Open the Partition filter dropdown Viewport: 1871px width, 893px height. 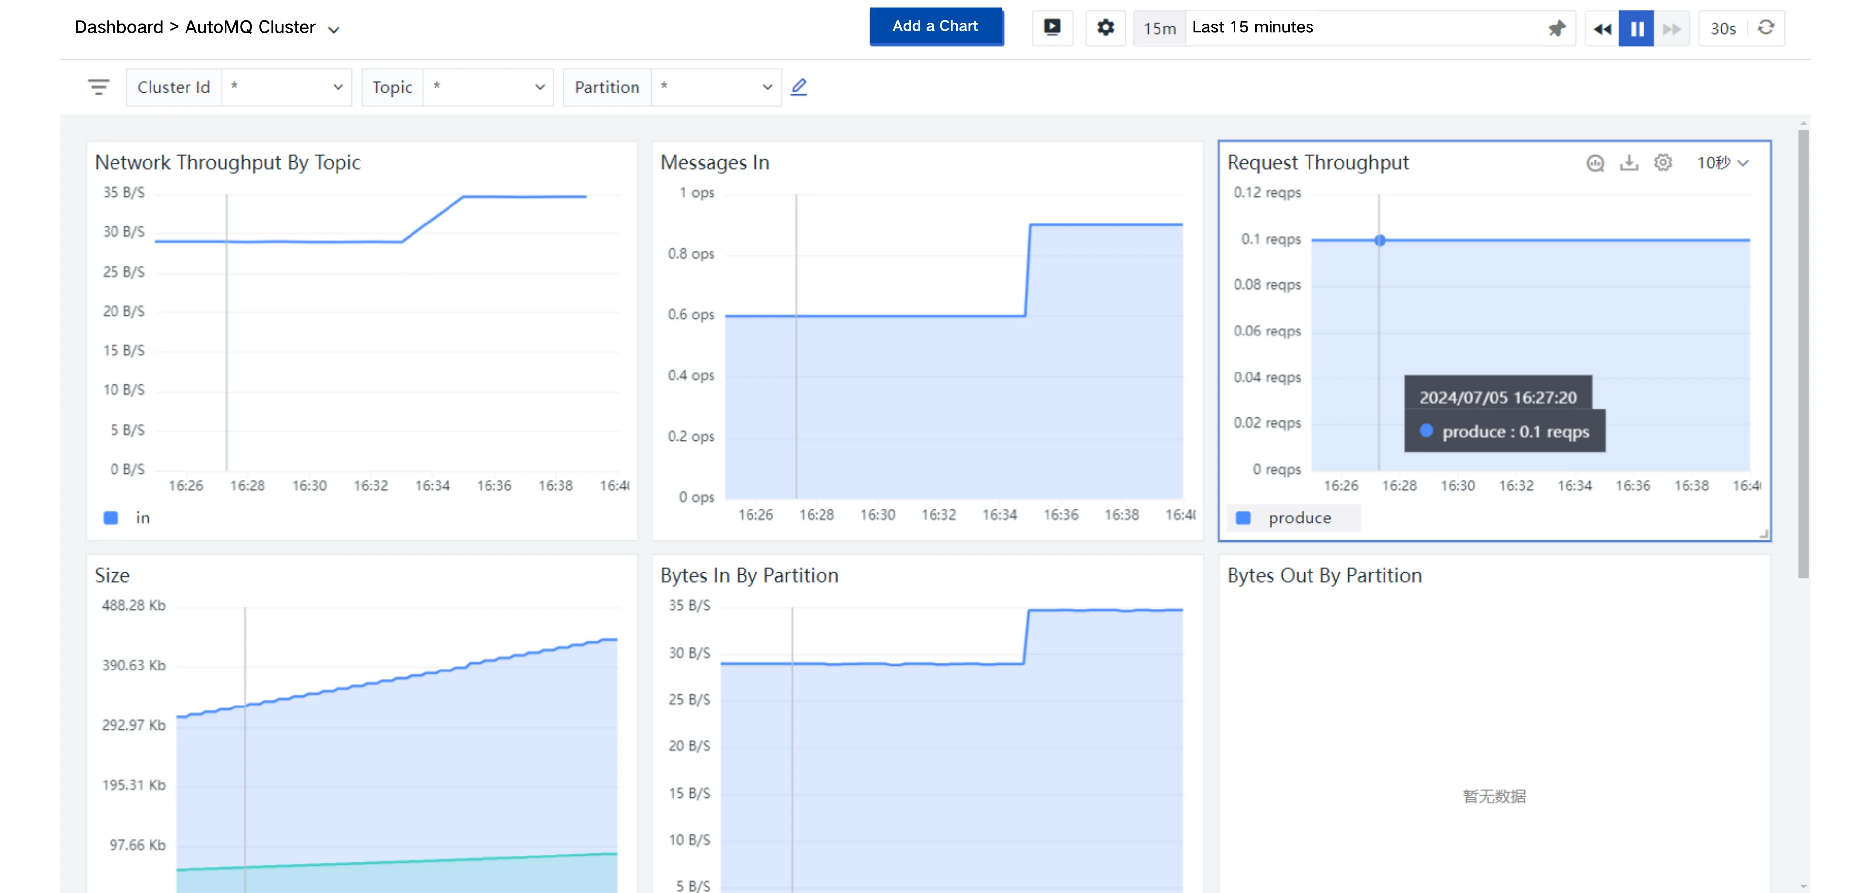[715, 87]
